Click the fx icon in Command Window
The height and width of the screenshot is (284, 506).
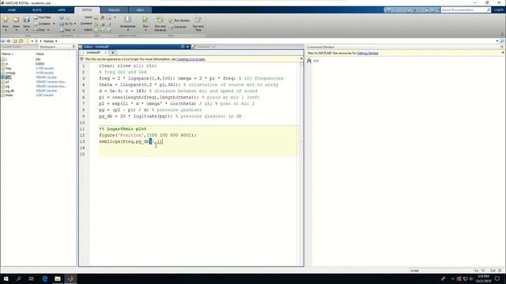click(x=309, y=61)
